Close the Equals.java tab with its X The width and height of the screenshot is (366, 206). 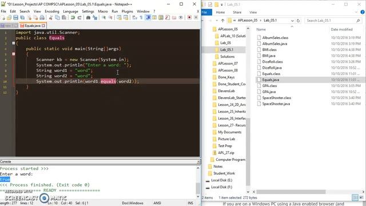click(43, 26)
